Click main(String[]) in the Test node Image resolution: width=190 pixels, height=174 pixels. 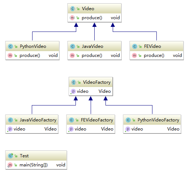click(x=34, y=165)
